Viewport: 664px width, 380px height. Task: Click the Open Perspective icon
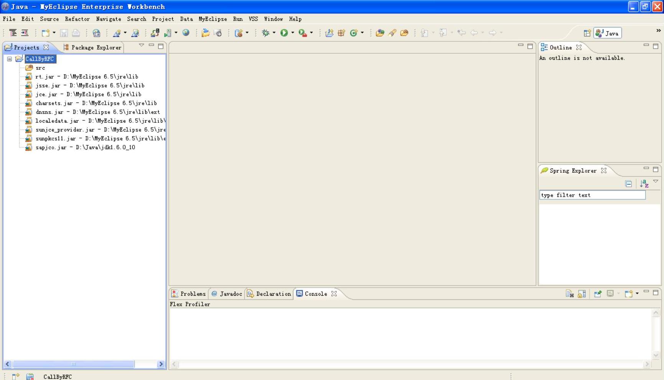[587, 33]
